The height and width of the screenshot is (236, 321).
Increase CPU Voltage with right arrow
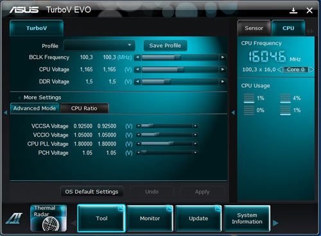coord(223,69)
